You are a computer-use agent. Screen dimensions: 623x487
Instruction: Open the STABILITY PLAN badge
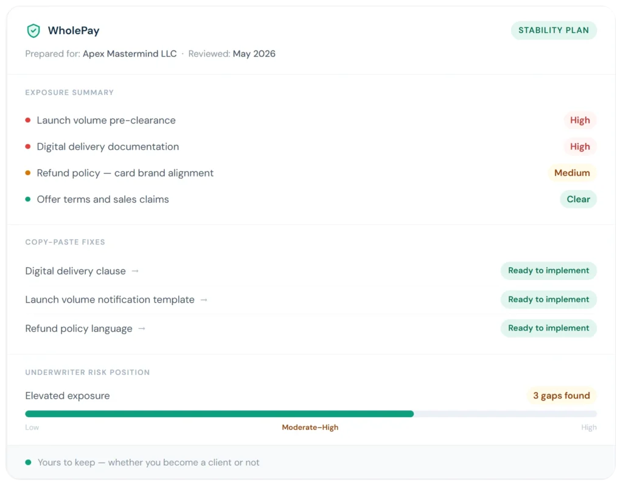coord(554,30)
